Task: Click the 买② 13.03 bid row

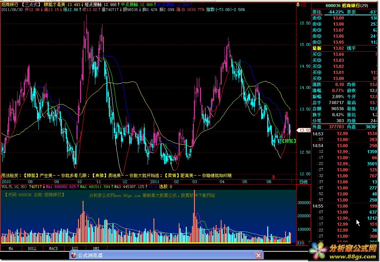Action: [x=344, y=60]
